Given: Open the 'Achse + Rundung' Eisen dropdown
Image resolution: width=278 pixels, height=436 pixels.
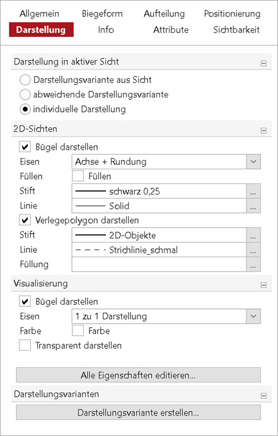Looking at the screenshot, I should pos(166,162).
